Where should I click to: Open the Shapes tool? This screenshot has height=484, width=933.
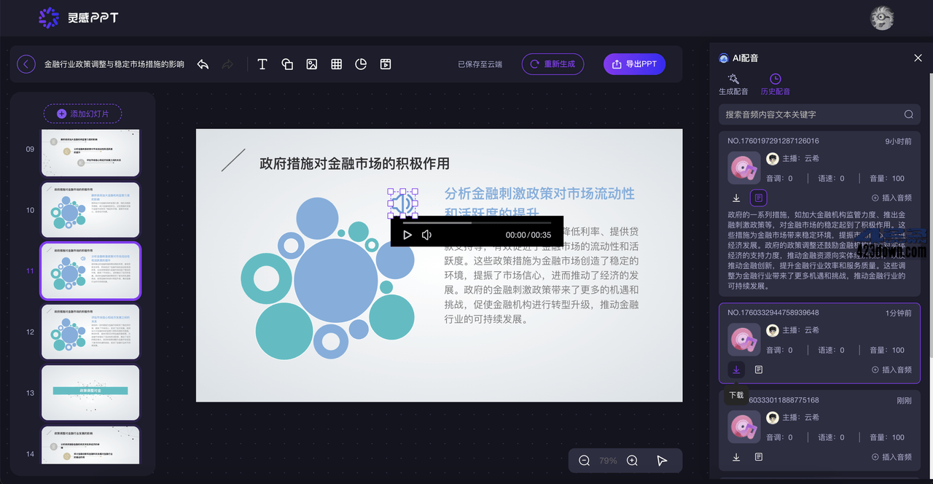point(287,63)
